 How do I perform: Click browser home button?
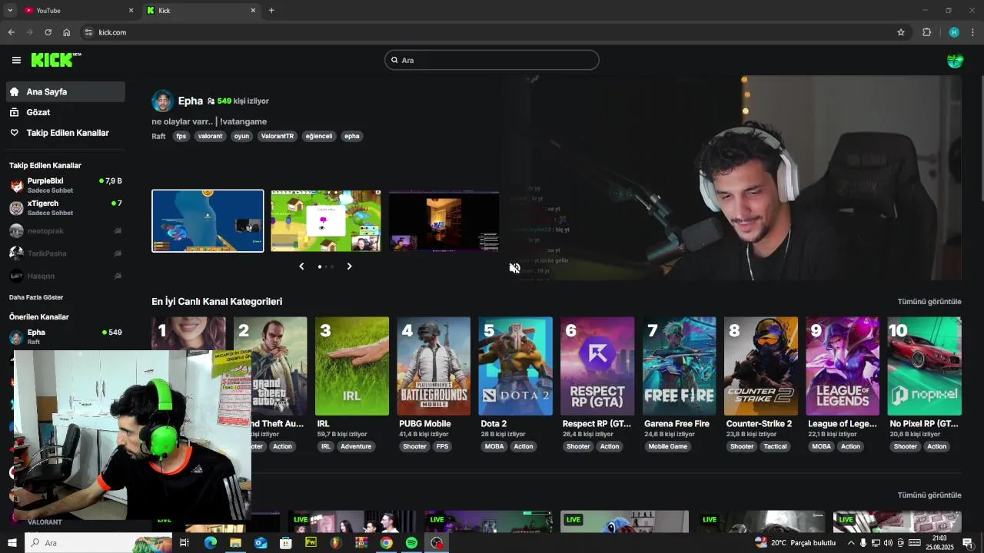(67, 32)
